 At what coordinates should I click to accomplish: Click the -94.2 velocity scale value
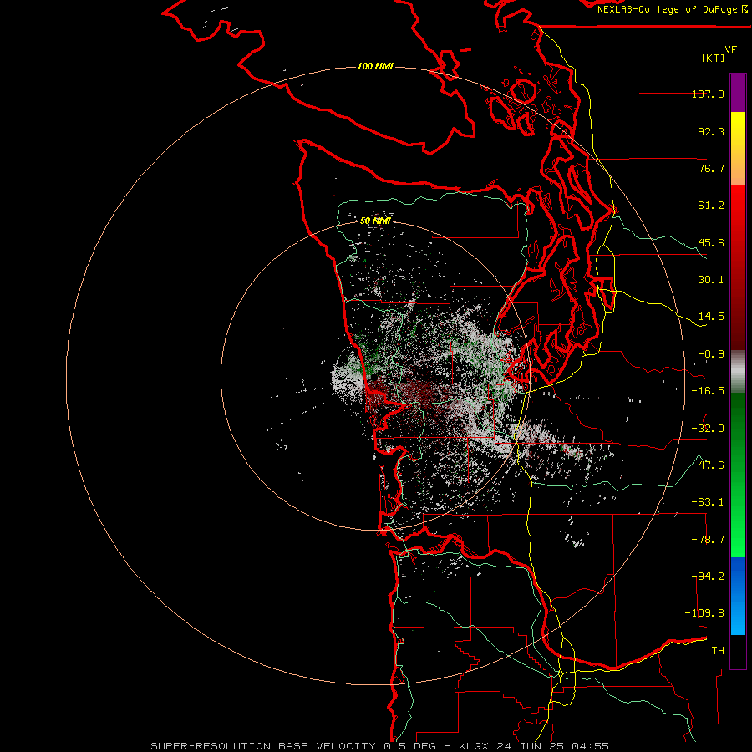pyautogui.click(x=708, y=577)
